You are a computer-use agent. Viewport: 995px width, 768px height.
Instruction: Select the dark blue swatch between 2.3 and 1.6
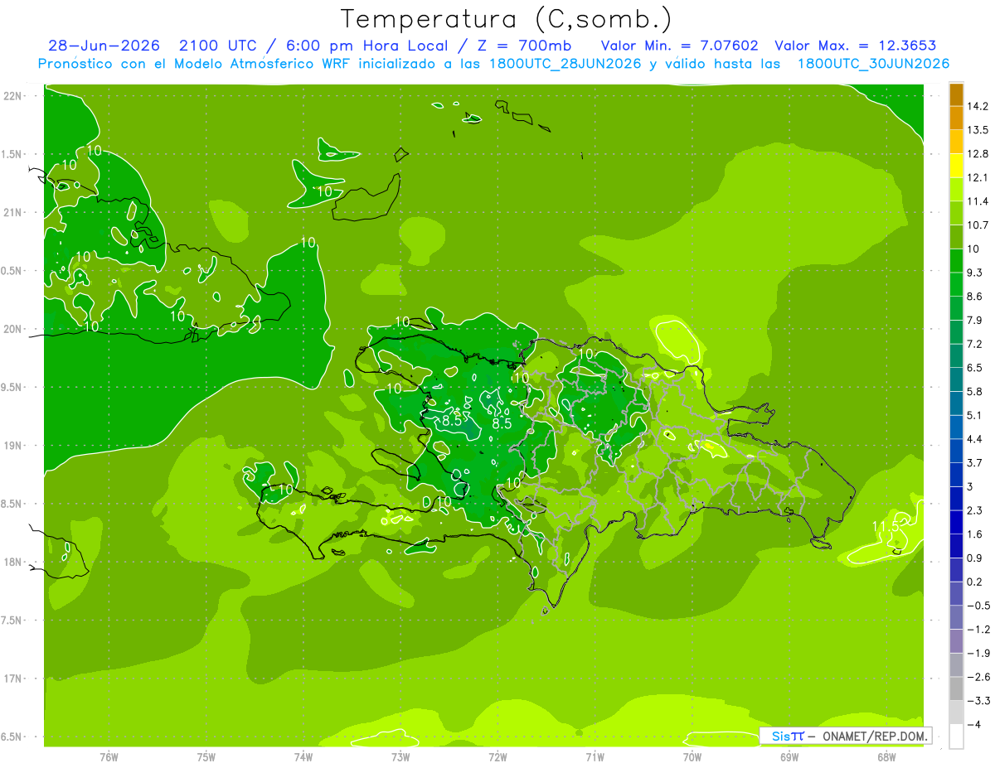(x=956, y=522)
